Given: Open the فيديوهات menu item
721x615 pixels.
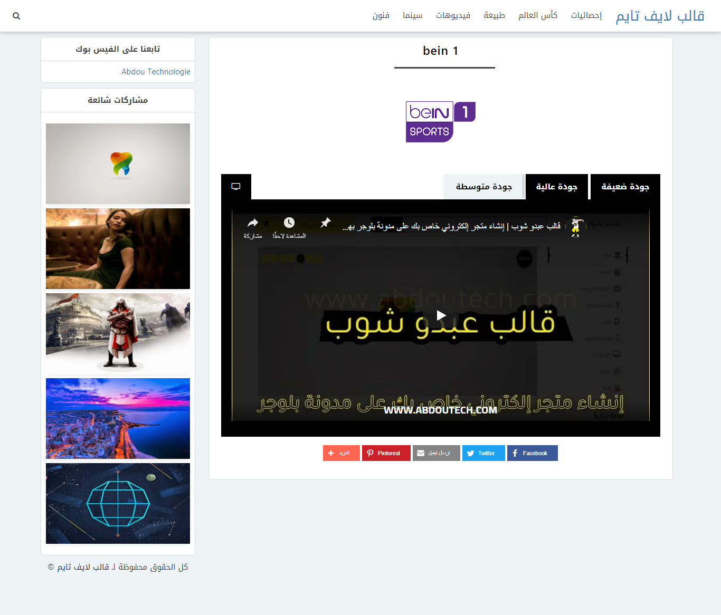Looking at the screenshot, I should tap(453, 15).
